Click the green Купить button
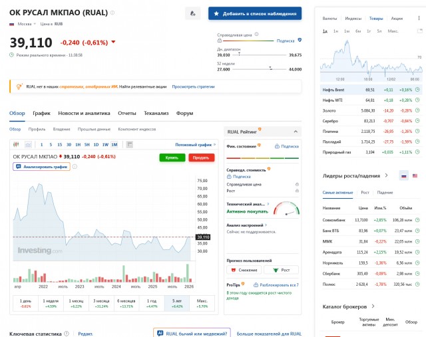The width and height of the screenshot is (426, 337). [x=172, y=158]
